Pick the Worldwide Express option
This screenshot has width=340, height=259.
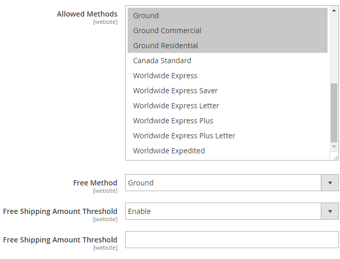(x=165, y=76)
